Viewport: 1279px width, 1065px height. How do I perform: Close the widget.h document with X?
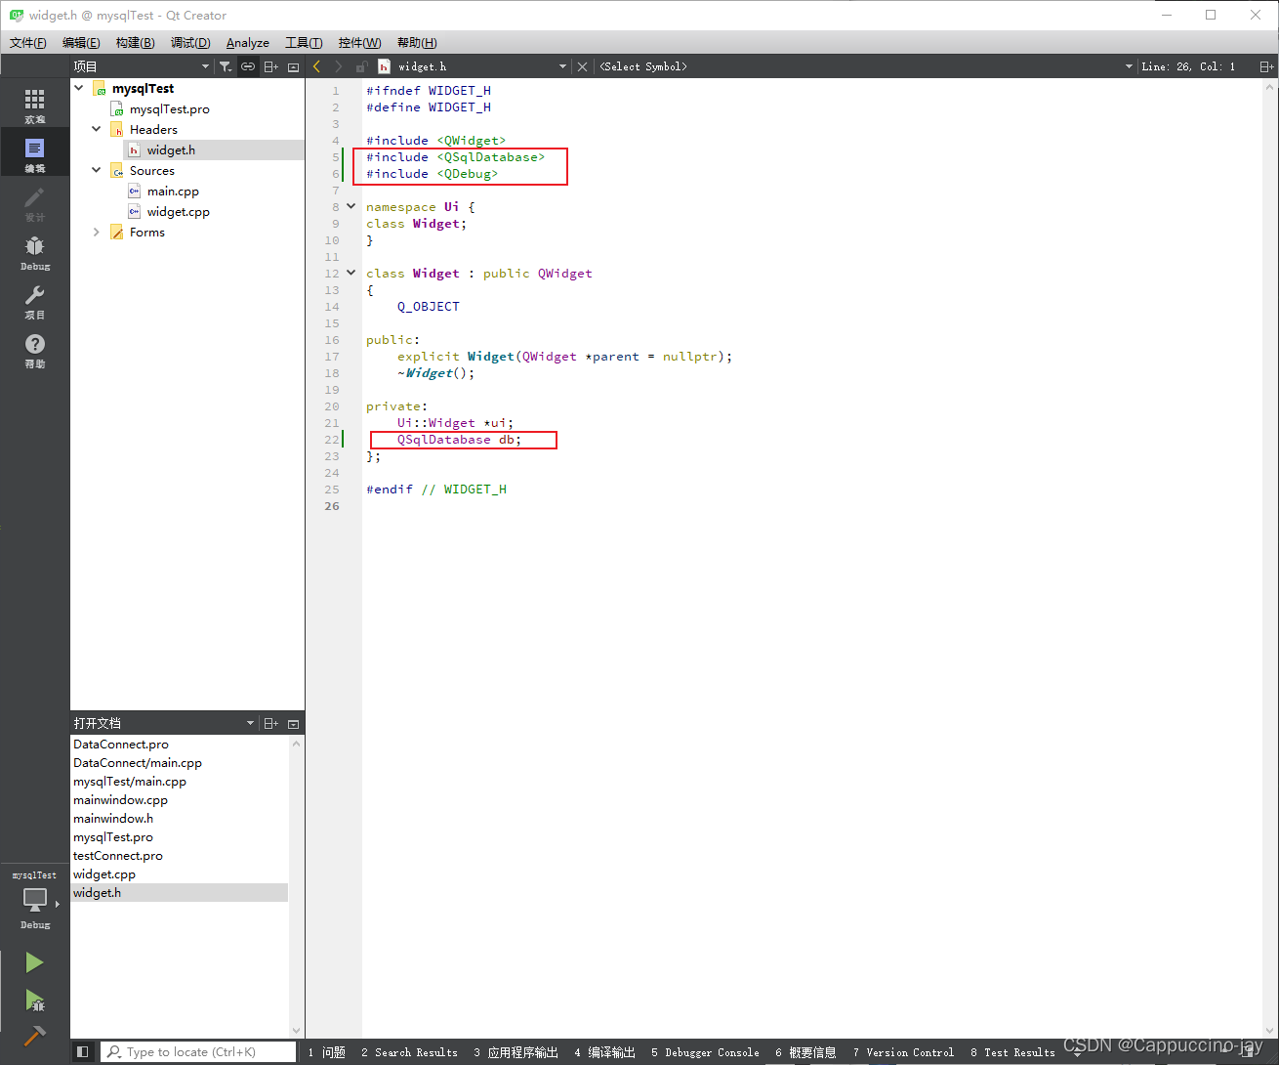[582, 66]
